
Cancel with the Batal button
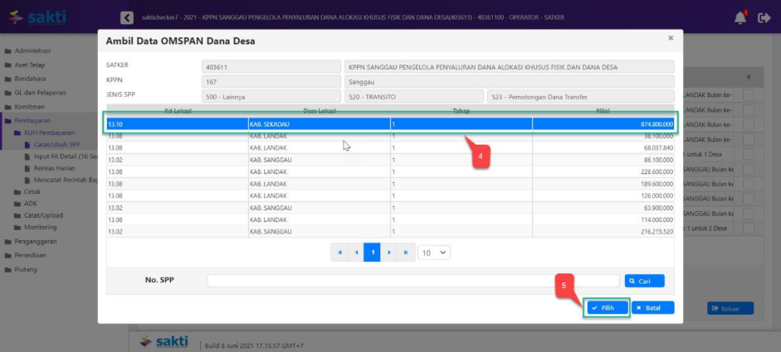(x=652, y=307)
